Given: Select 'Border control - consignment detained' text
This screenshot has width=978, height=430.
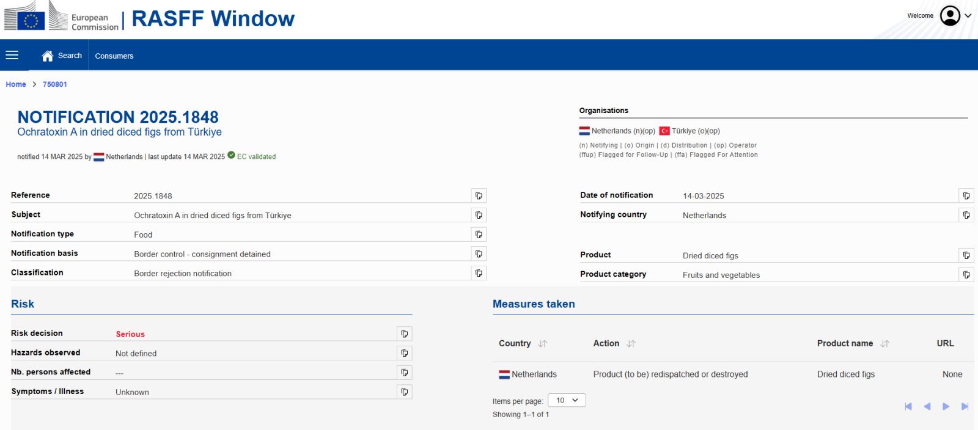Looking at the screenshot, I should click(x=202, y=254).
